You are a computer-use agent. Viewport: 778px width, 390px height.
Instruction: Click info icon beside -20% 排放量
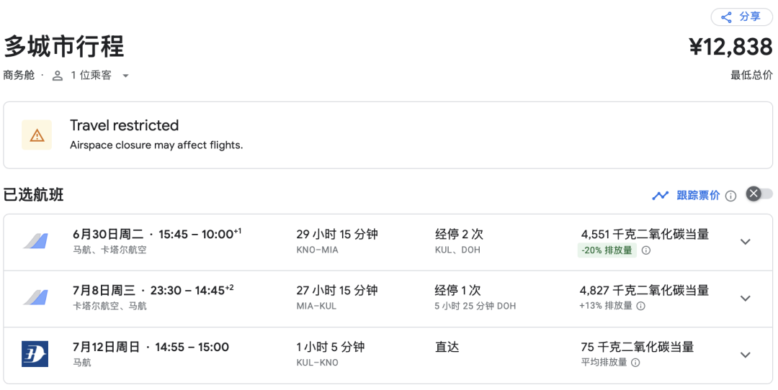pyautogui.click(x=646, y=250)
